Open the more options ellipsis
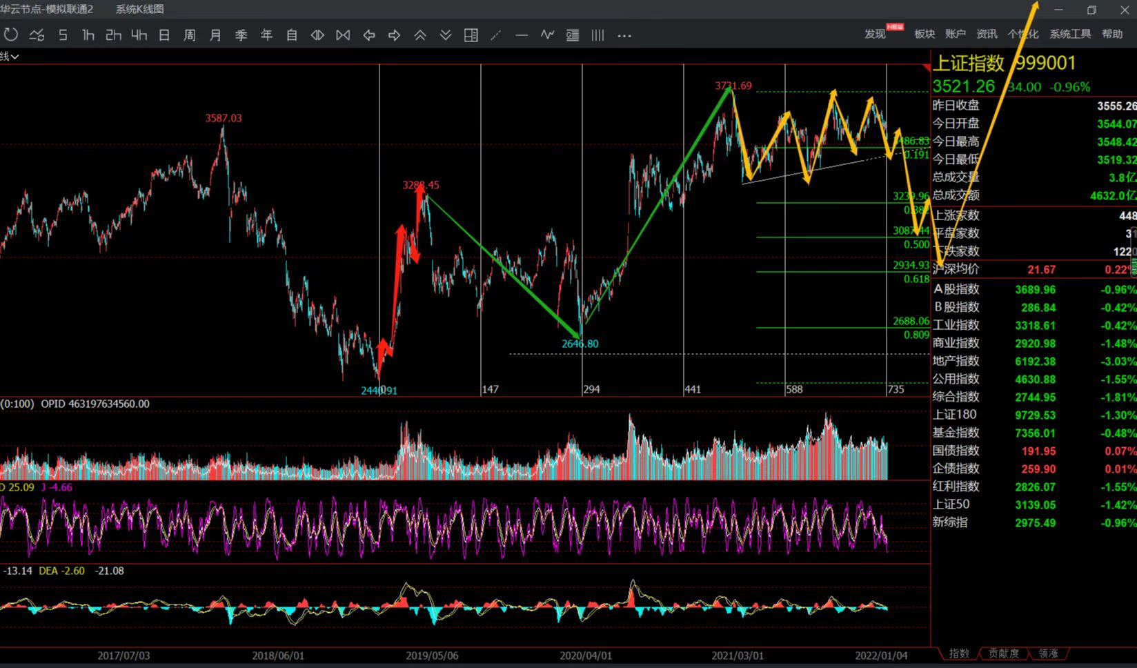 [624, 35]
